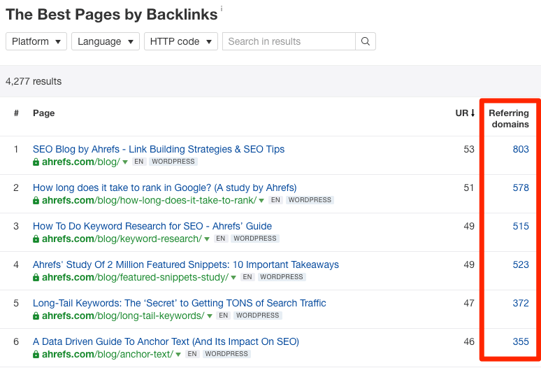Click the Page column header
The image size is (541, 368).
click(44, 113)
